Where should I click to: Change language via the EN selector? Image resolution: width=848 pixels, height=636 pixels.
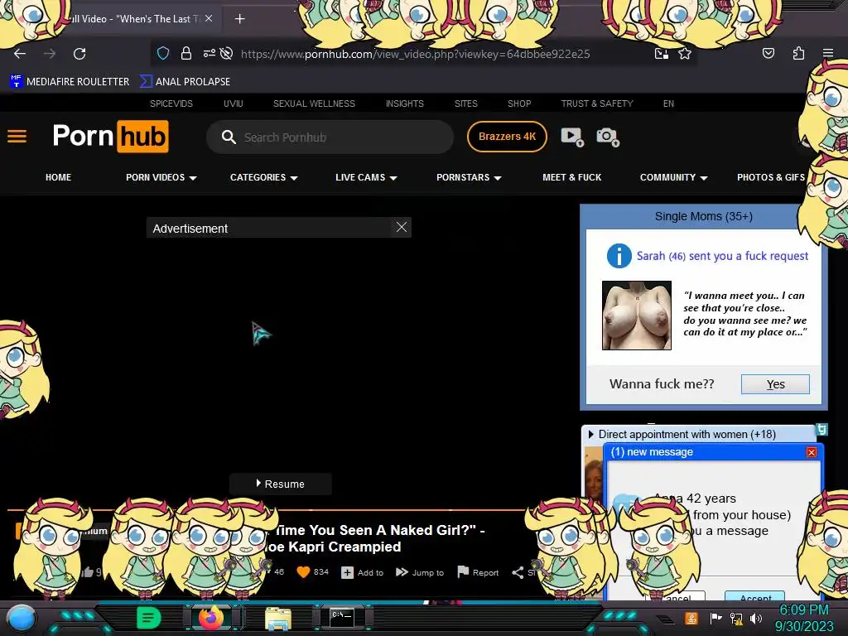coord(668,104)
